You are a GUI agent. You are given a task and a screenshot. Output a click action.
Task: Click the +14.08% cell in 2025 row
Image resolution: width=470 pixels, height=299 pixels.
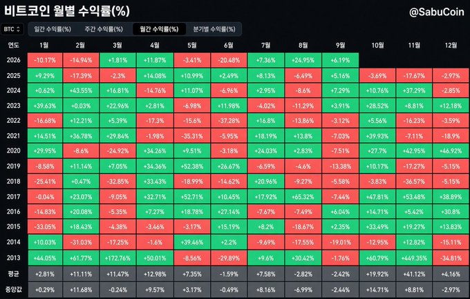155,75
